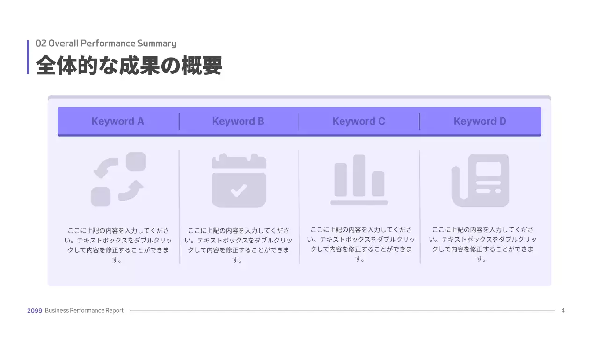Click the Keyword C header label
This screenshot has height=337, width=599.
point(359,121)
